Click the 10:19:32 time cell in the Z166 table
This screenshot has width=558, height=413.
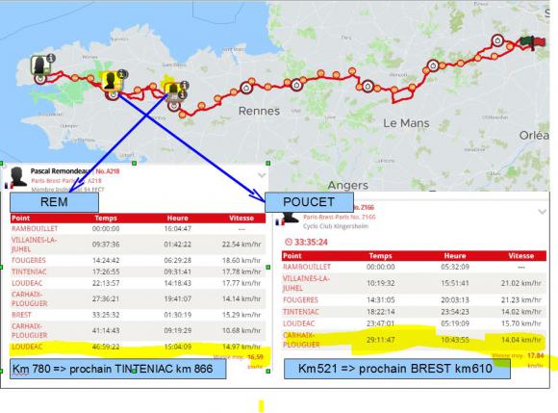(x=380, y=283)
